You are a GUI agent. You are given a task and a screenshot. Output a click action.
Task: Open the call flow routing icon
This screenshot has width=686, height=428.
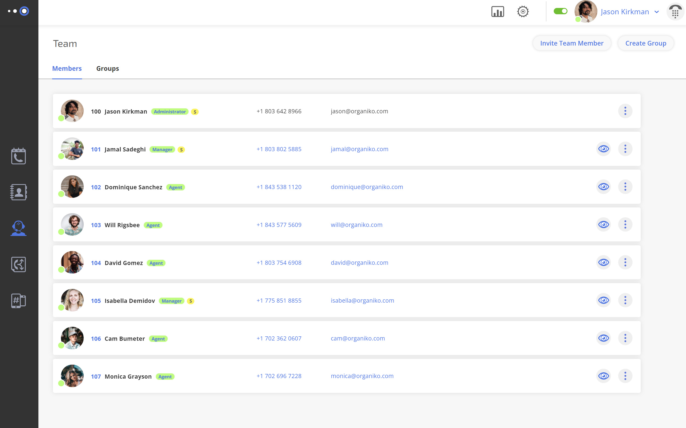tap(18, 264)
